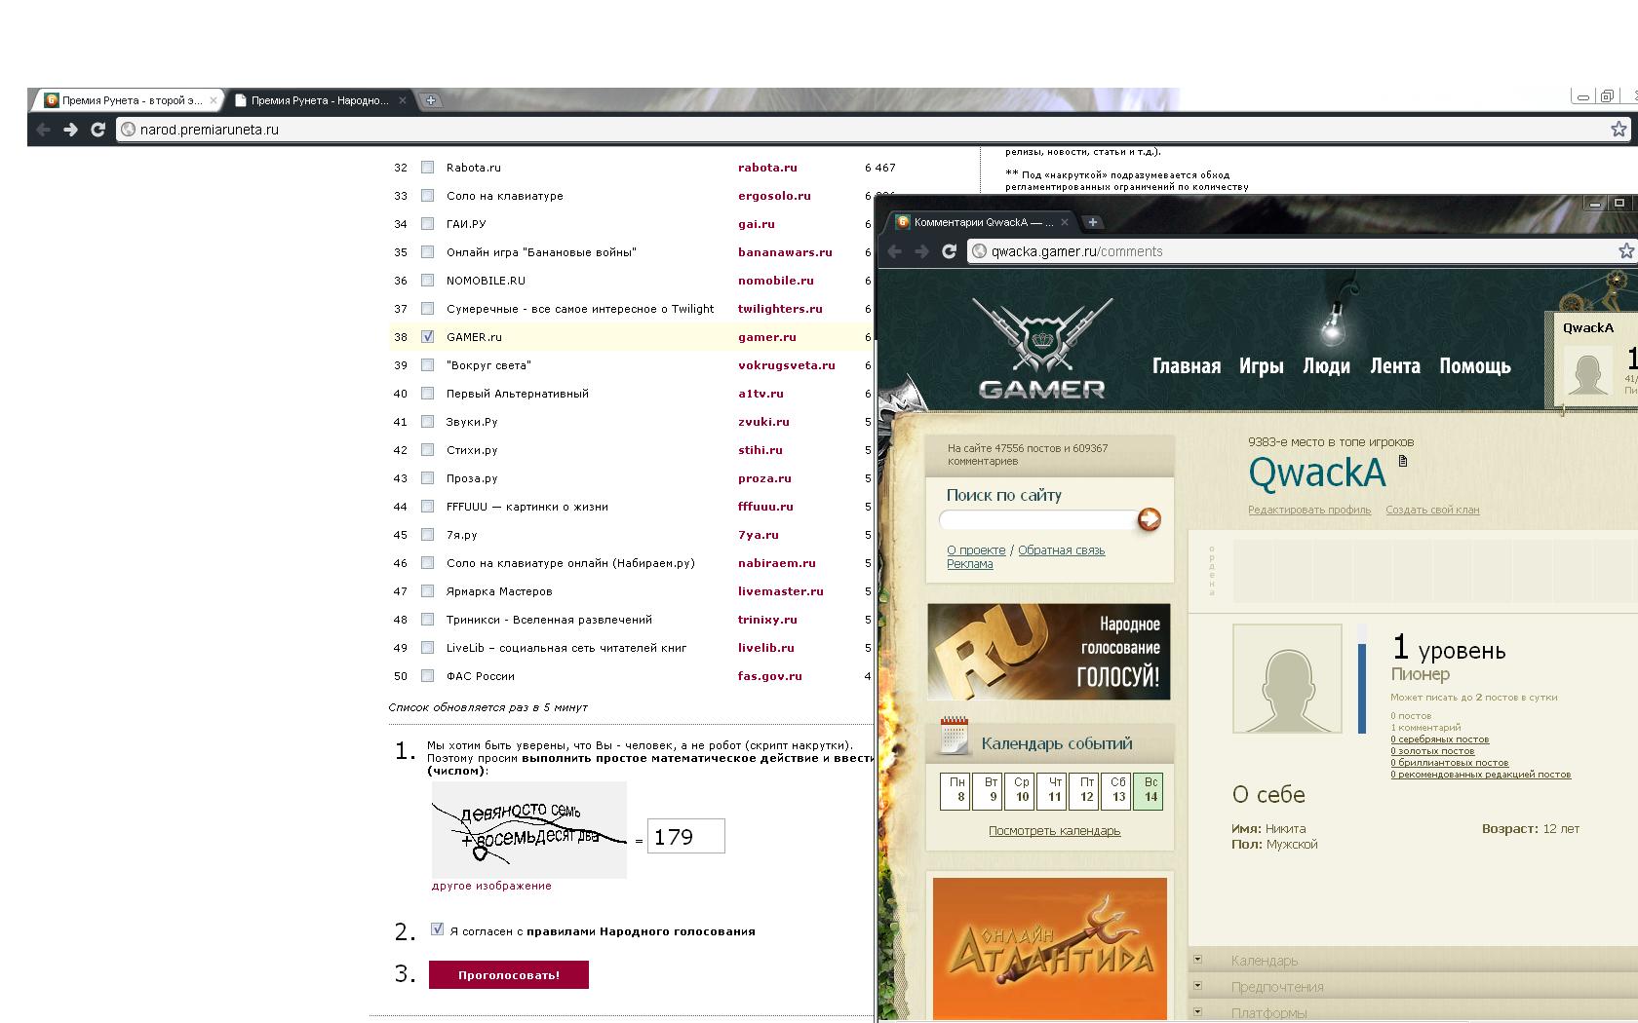Click the GAMER site logo
Screen dimensions: 1638x1023
(x=1042, y=349)
